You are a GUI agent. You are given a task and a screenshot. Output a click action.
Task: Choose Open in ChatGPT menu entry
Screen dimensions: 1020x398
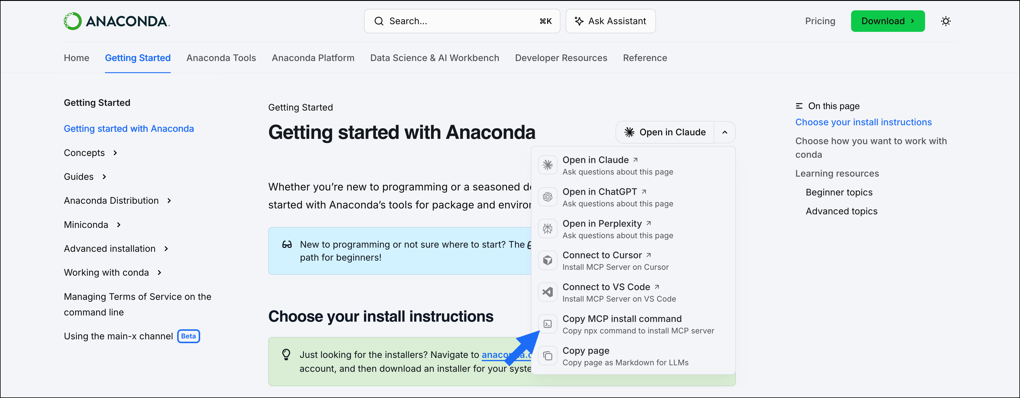pyautogui.click(x=633, y=197)
